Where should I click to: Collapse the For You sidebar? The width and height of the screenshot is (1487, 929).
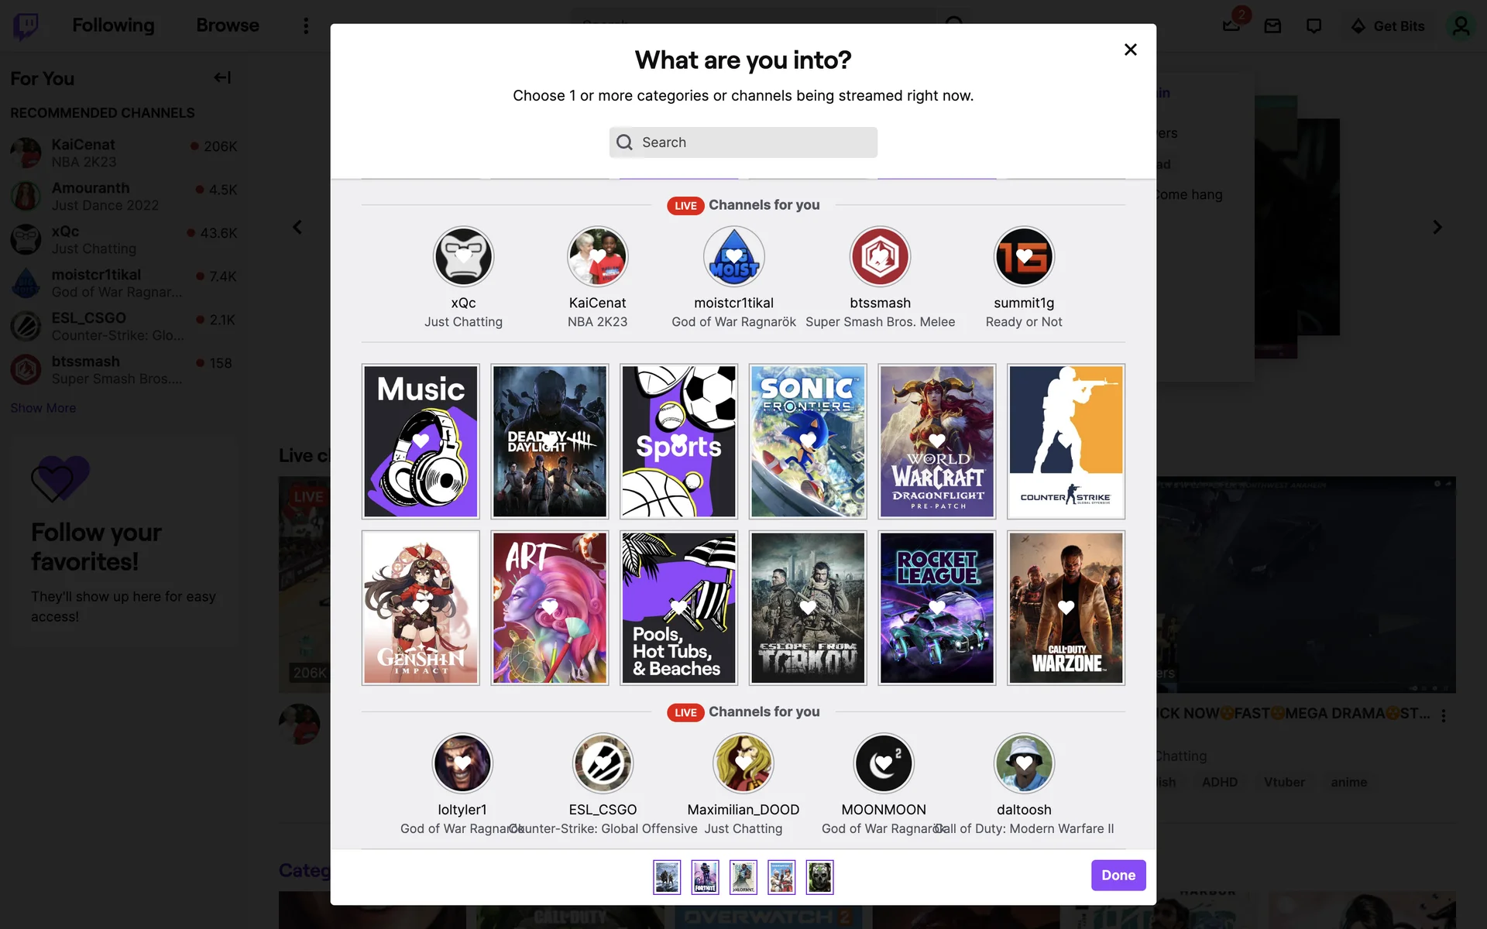click(x=222, y=77)
